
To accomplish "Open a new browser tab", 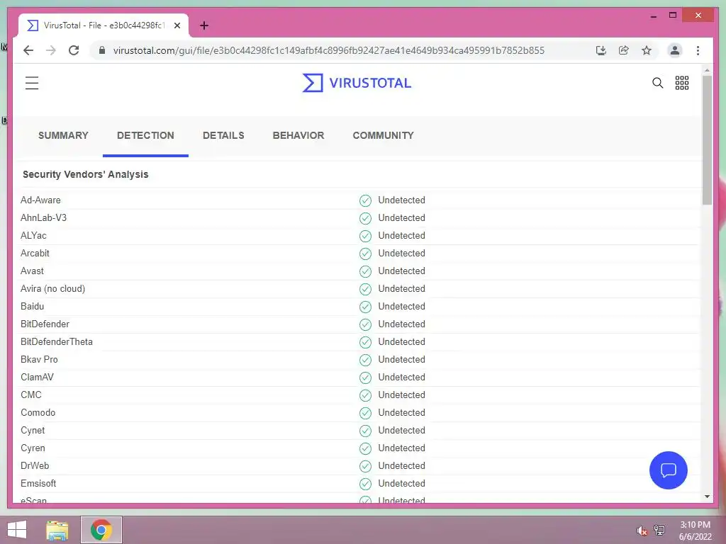I will click(204, 25).
